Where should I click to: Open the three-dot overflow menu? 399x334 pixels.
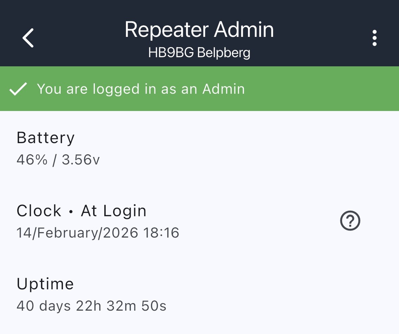[374, 38]
